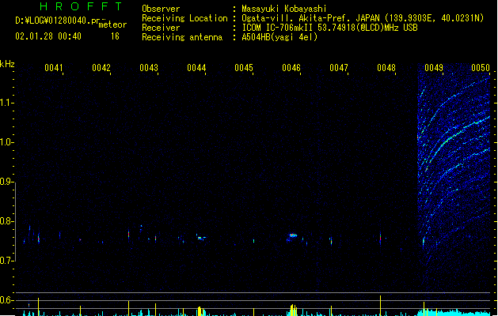498x316 pixels.
Task: Click the 0046 time marker
Action: click(291, 68)
